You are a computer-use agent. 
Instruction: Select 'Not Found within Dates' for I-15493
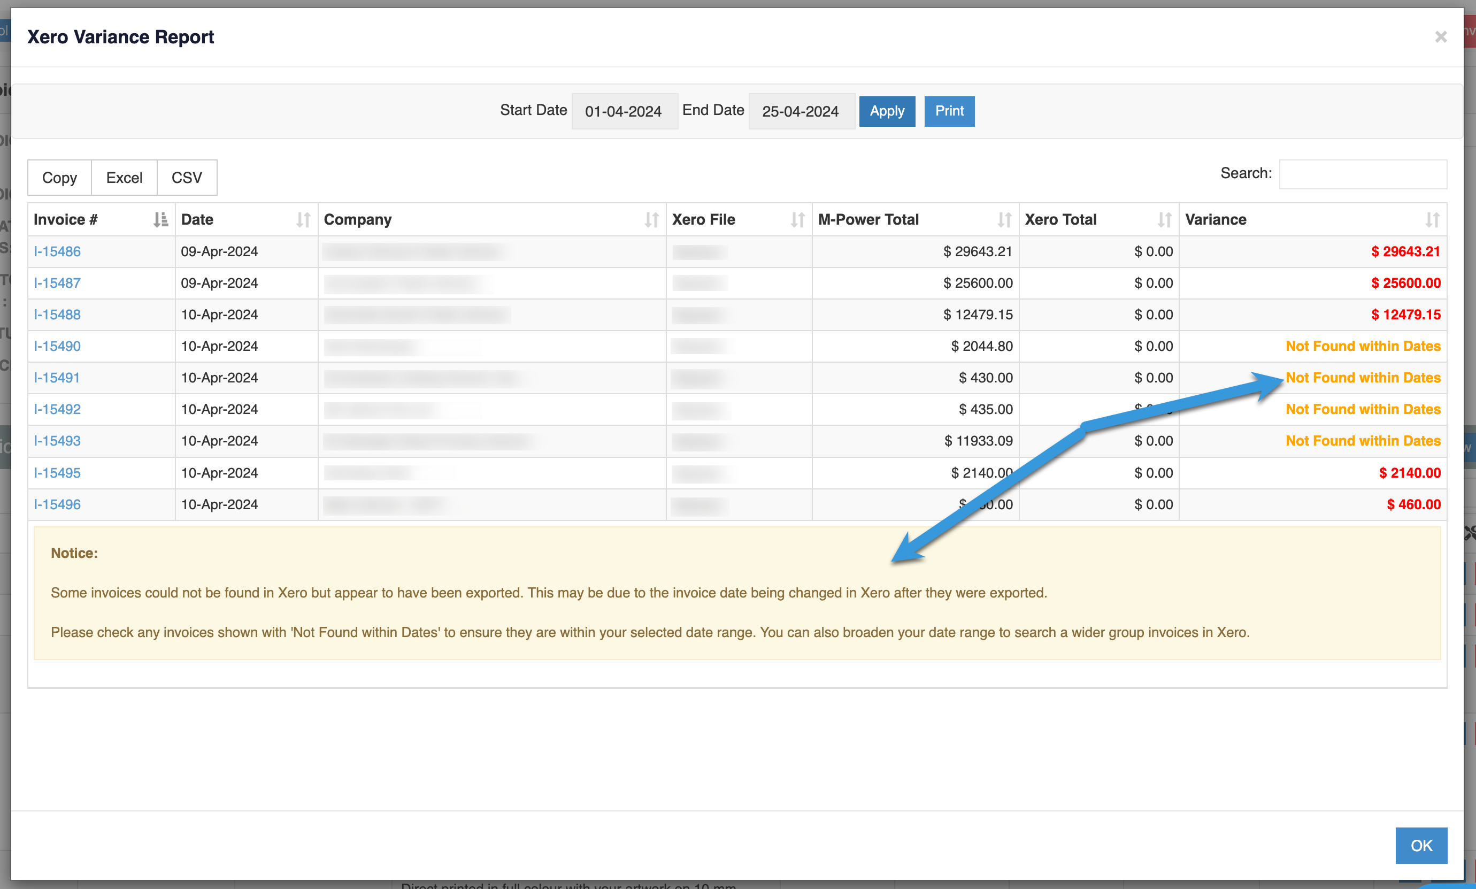point(1363,441)
